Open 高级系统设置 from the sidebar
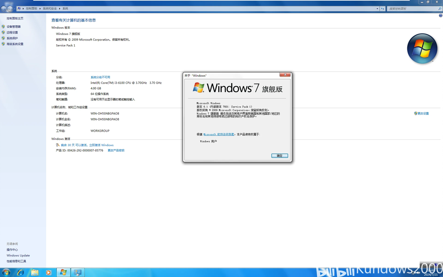The image size is (443, 277). coord(15,44)
